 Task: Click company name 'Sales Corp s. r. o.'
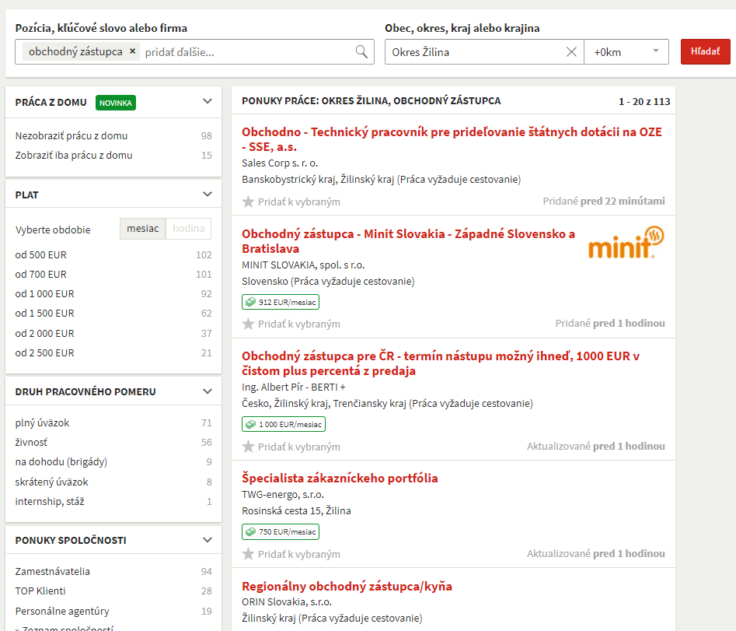(280, 163)
